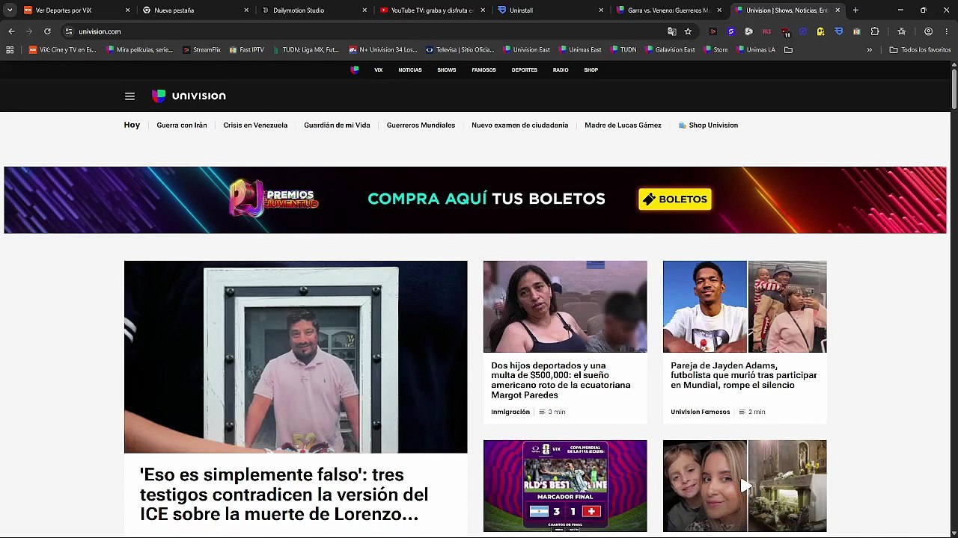Open the Lorenzo ICE main story photo
The height and width of the screenshot is (538, 958).
[296, 356]
